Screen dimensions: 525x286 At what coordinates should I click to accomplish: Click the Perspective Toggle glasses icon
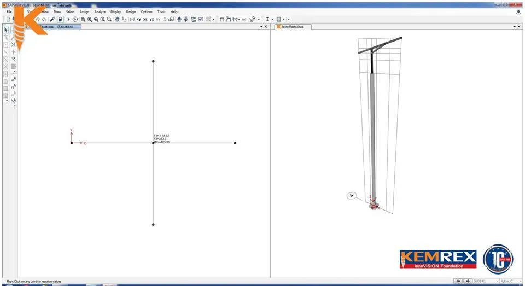pyautogui.click(x=171, y=20)
